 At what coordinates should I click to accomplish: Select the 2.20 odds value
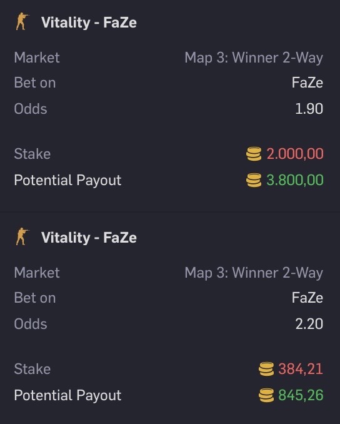309,324
